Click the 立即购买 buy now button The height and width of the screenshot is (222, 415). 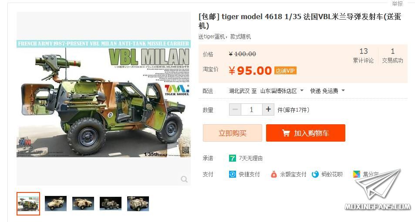pos(233,133)
